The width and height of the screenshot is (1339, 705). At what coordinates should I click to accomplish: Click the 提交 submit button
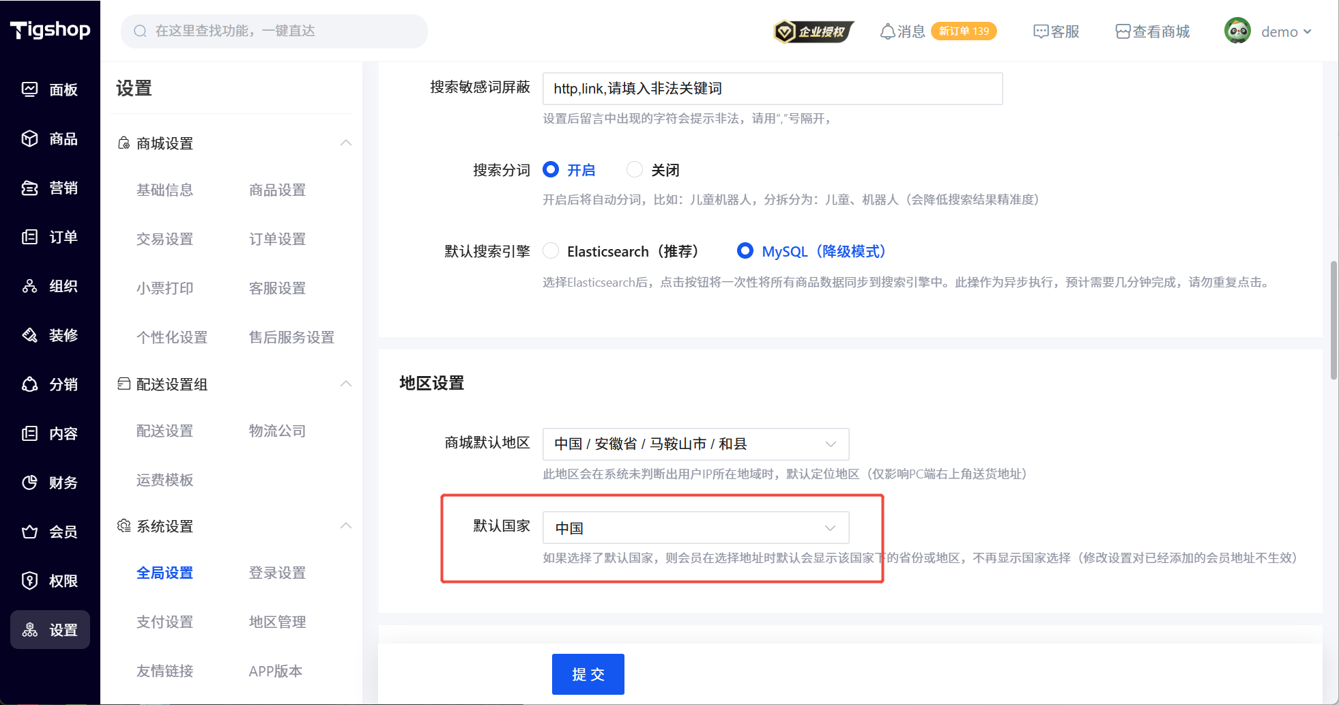pos(588,674)
